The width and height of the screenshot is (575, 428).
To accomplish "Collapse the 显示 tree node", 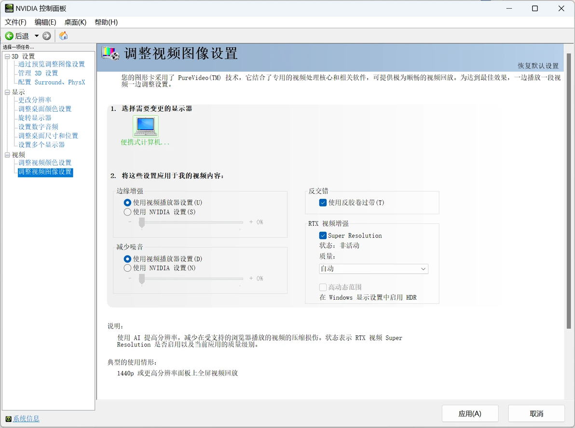I will 7,93.
